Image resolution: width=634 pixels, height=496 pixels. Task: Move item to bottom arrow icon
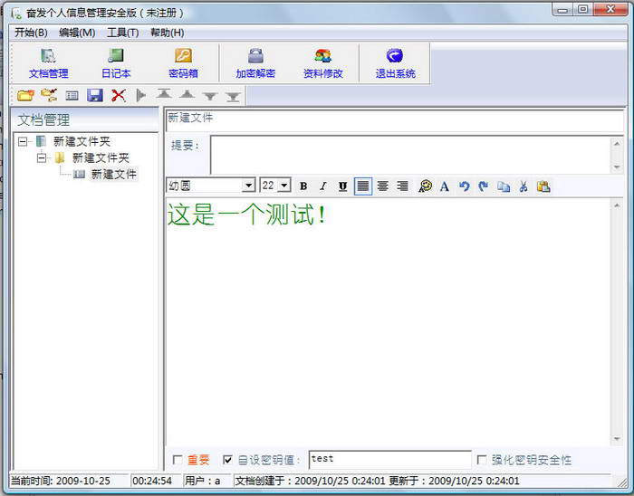pos(233,97)
